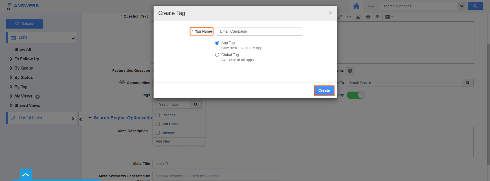490x181 pixels.
Task: Click the add items plus icon
Action: pos(350,71)
